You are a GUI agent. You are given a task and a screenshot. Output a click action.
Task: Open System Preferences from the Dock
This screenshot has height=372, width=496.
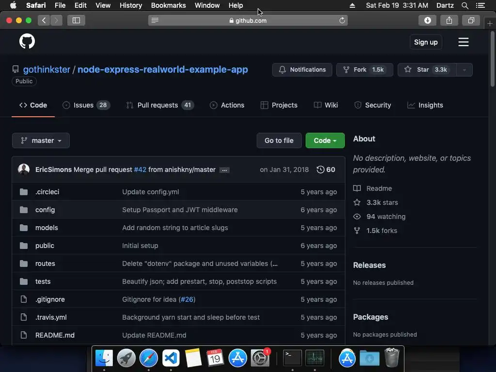click(260, 358)
